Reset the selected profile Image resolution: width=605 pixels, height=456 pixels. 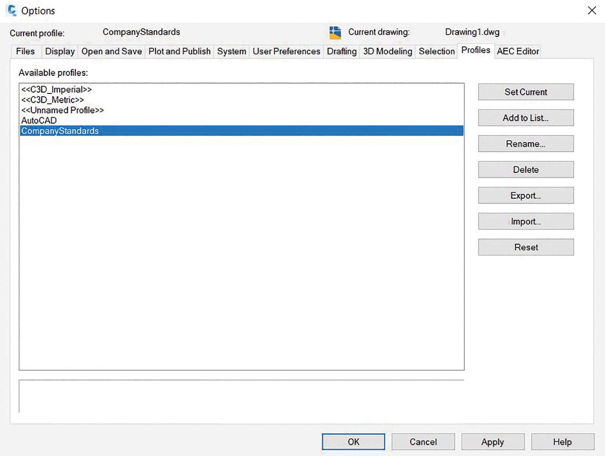pos(526,247)
